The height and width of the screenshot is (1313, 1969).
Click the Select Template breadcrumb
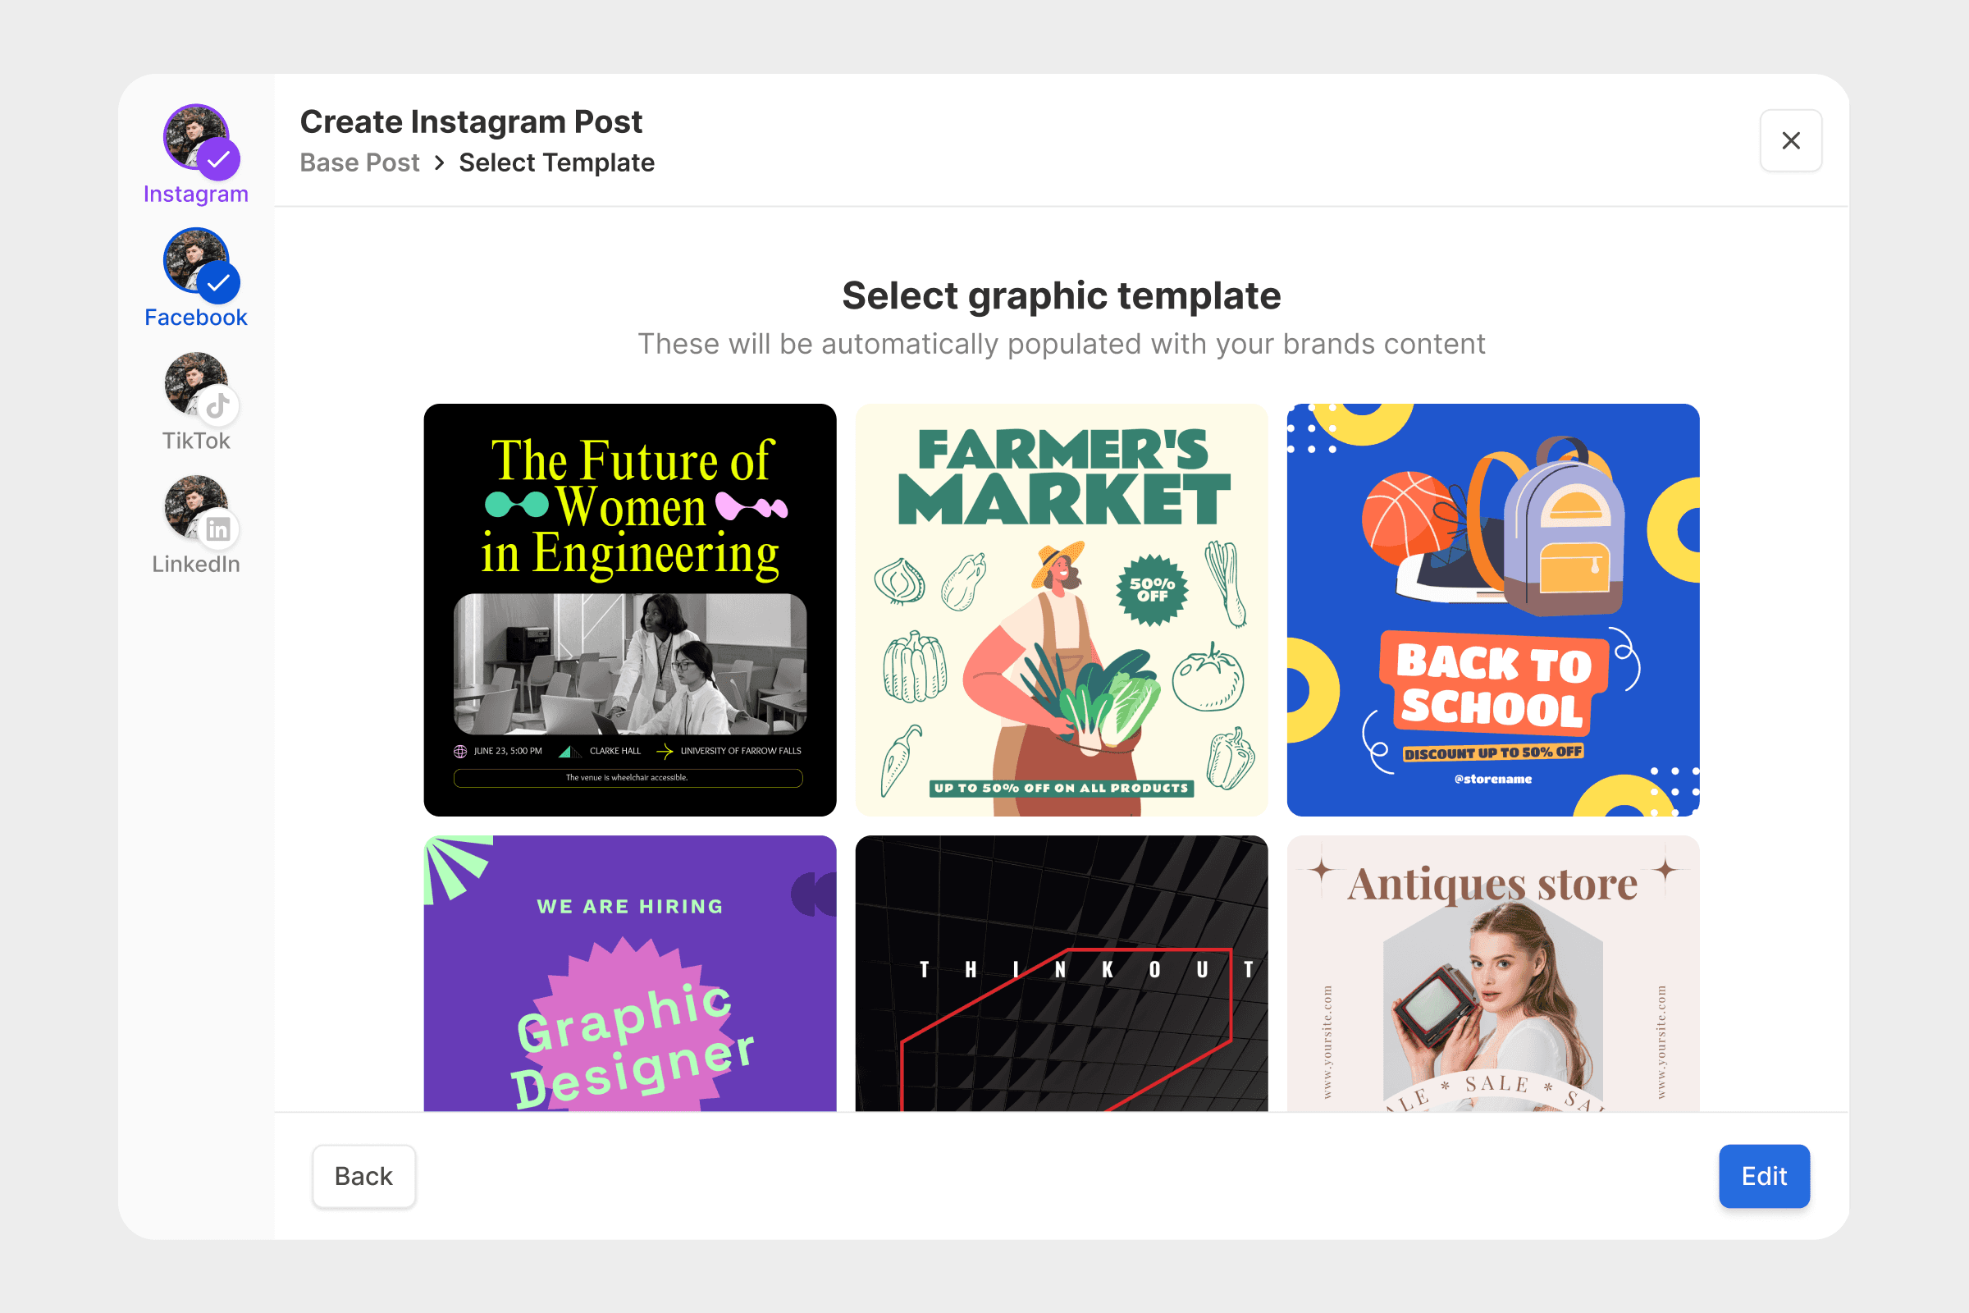[x=557, y=162]
